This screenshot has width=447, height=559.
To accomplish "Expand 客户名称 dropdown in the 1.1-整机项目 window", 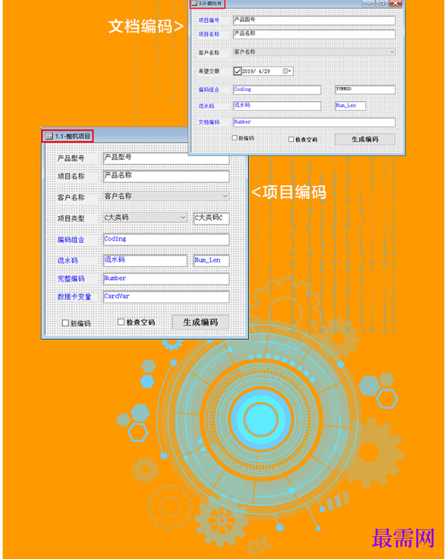I will pyautogui.click(x=225, y=196).
